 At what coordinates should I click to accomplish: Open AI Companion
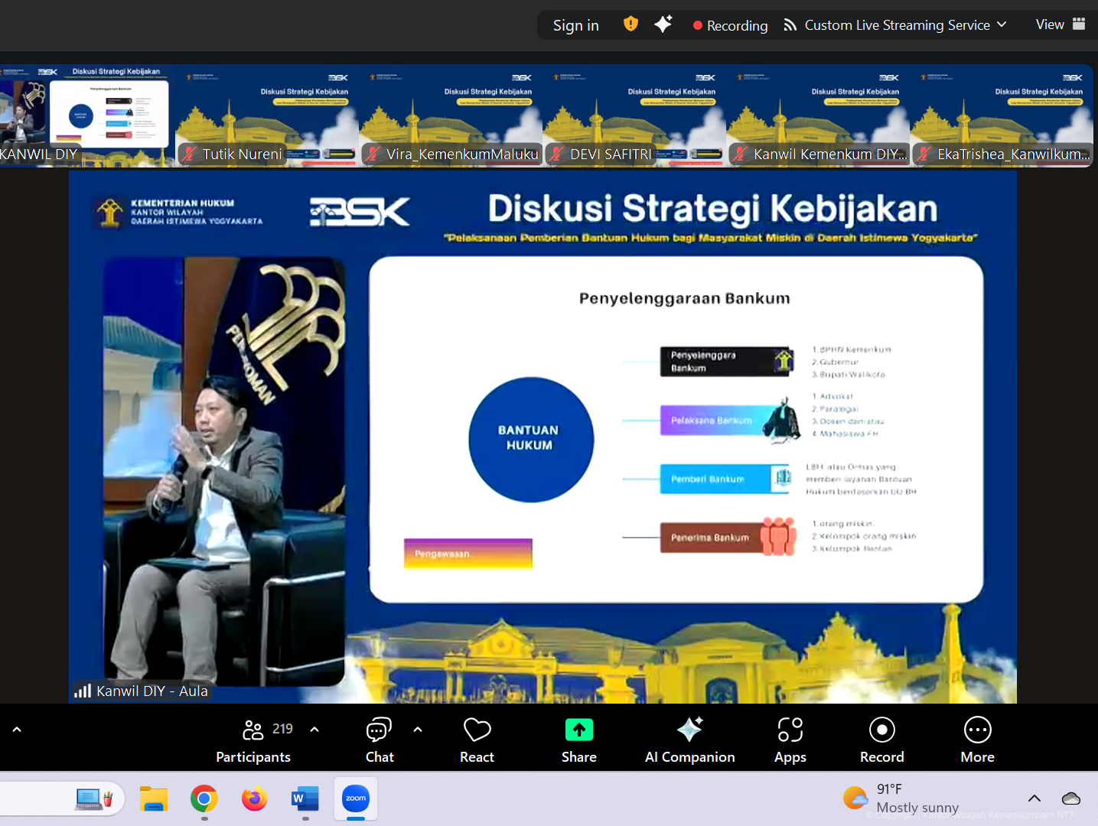coord(689,740)
